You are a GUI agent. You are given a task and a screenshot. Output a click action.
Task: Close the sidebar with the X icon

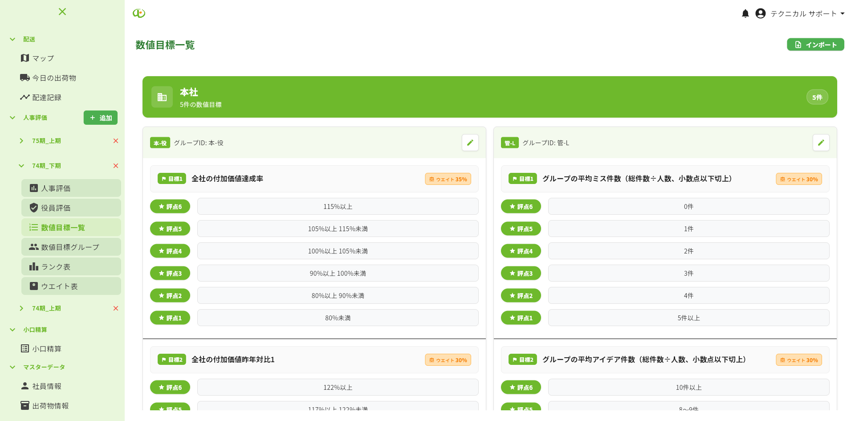pyautogui.click(x=62, y=12)
